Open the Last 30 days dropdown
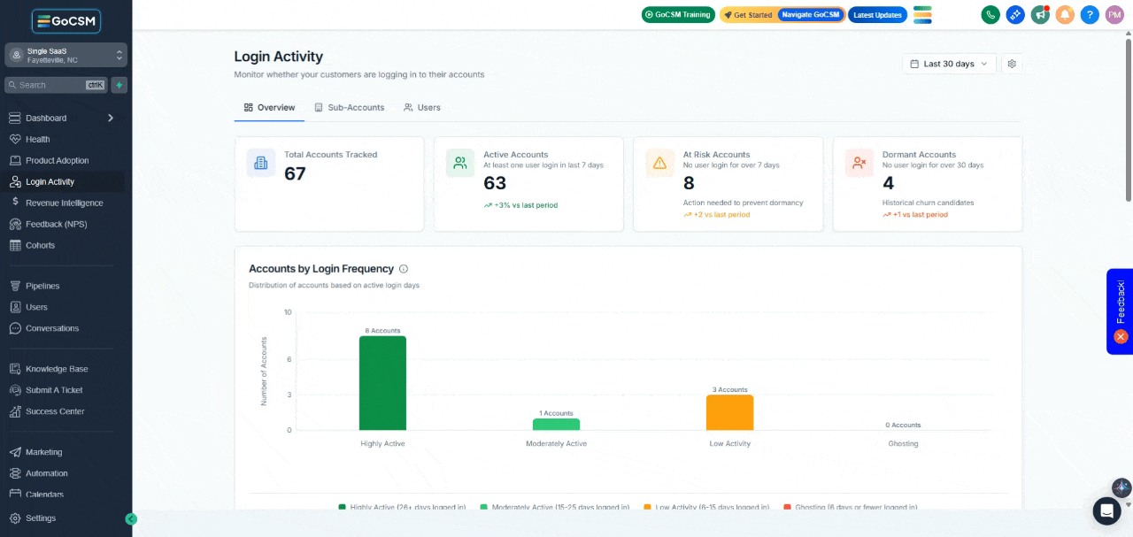The height and width of the screenshot is (537, 1133). point(949,64)
